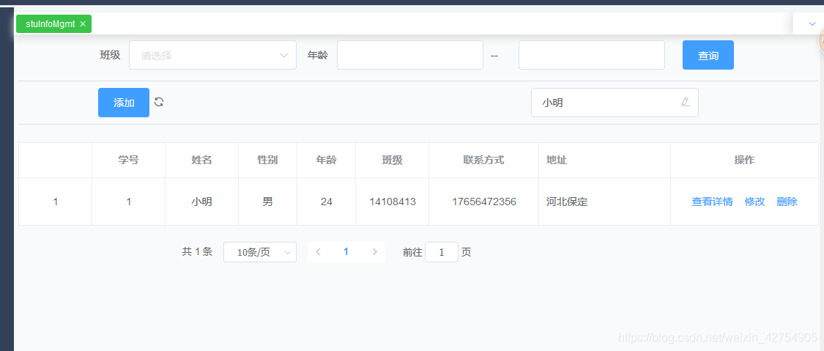Click the age cell 24
824x351 pixels.
coord(327,202)
